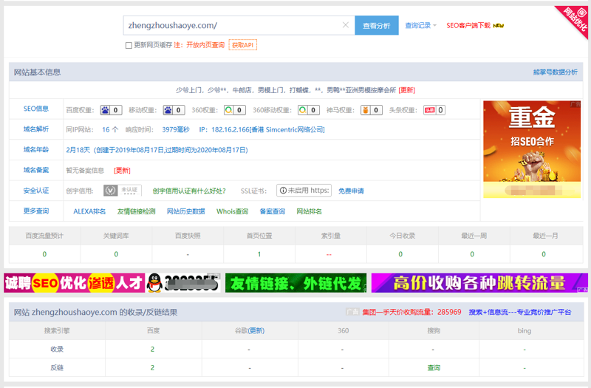
Task: Click 百度流量预计 value 0
Action: [x=44, y=254]
